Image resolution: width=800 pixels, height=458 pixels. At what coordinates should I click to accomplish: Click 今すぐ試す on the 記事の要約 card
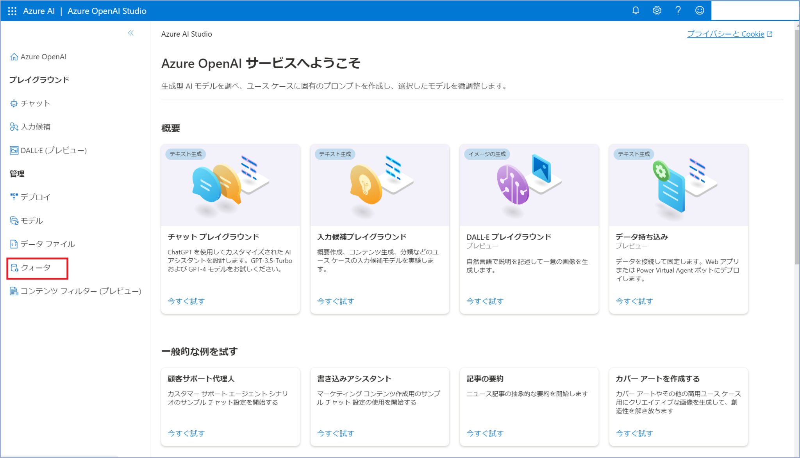[484, 433]
